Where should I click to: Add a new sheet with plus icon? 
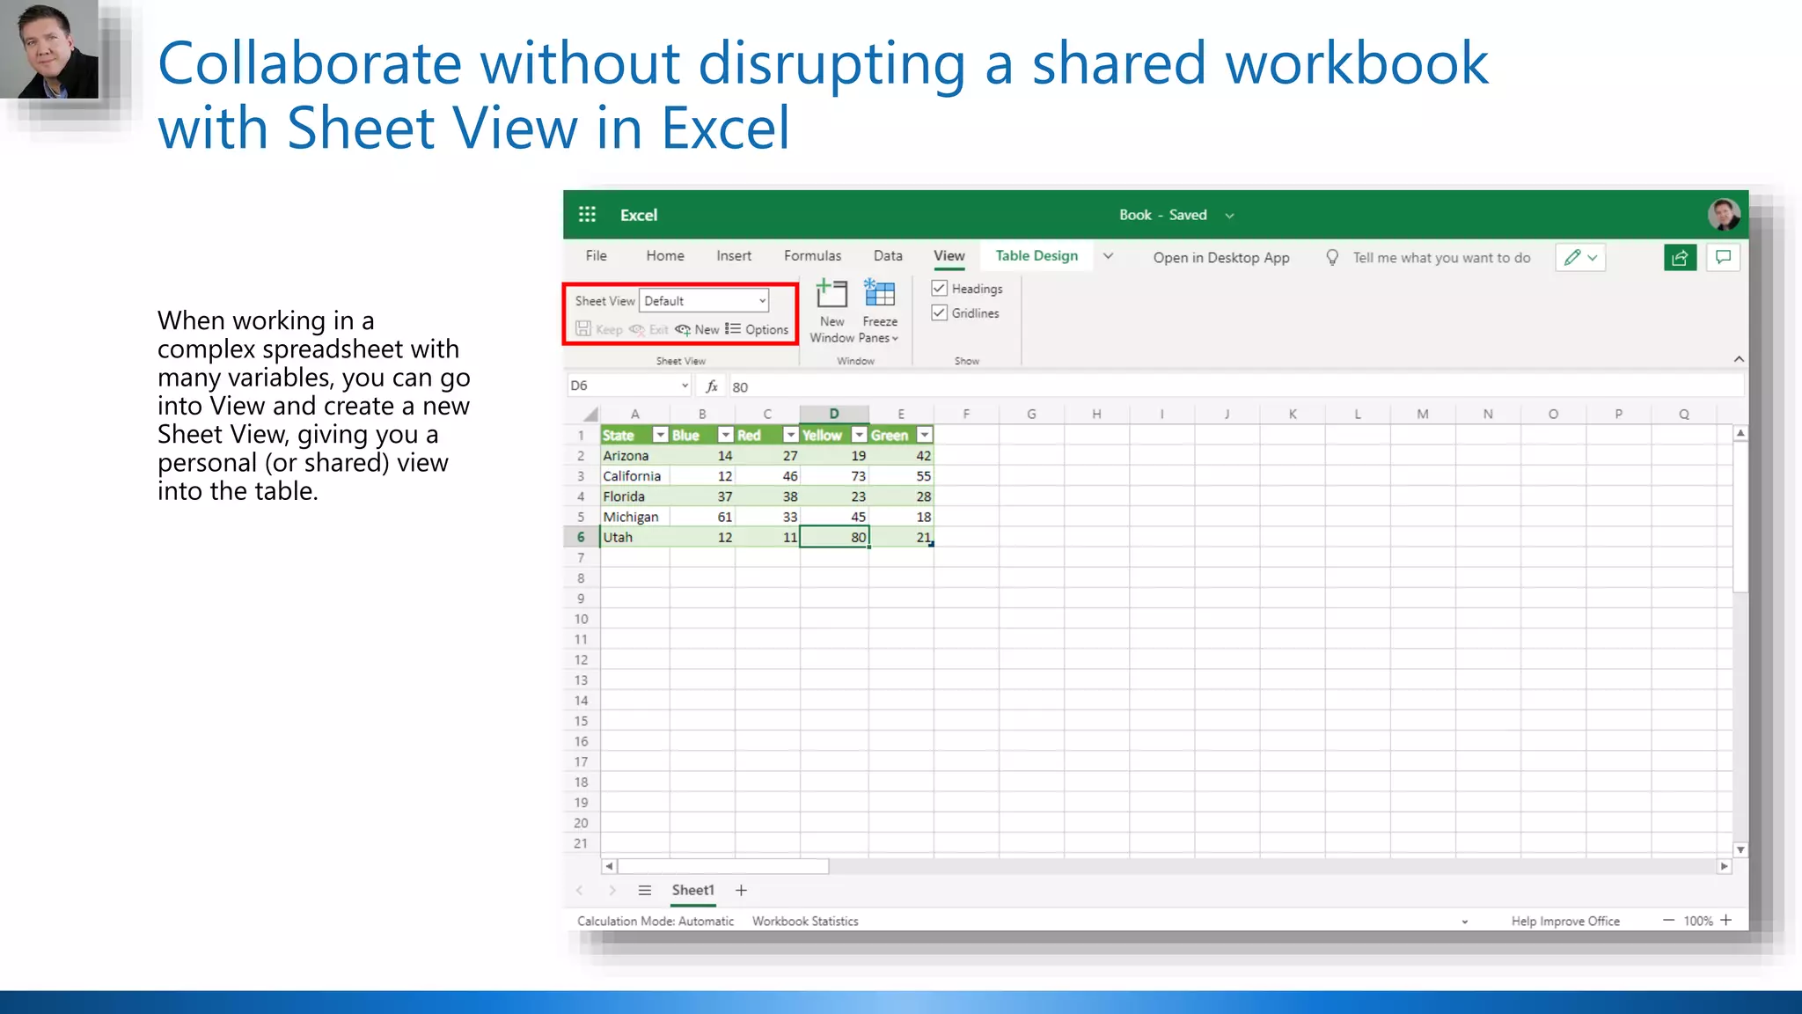(x=741, y=890)
